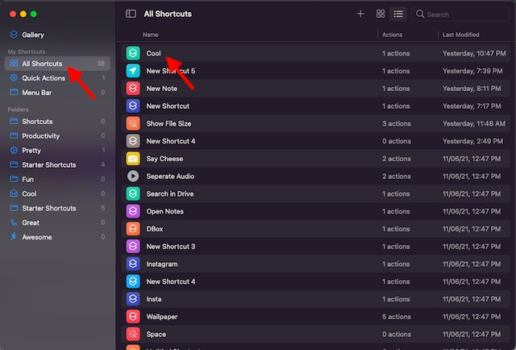The height and width of the screenshot is (350, 516).
Task: Click the Seperate Audio play icon
Action: [x=133, y=176]
